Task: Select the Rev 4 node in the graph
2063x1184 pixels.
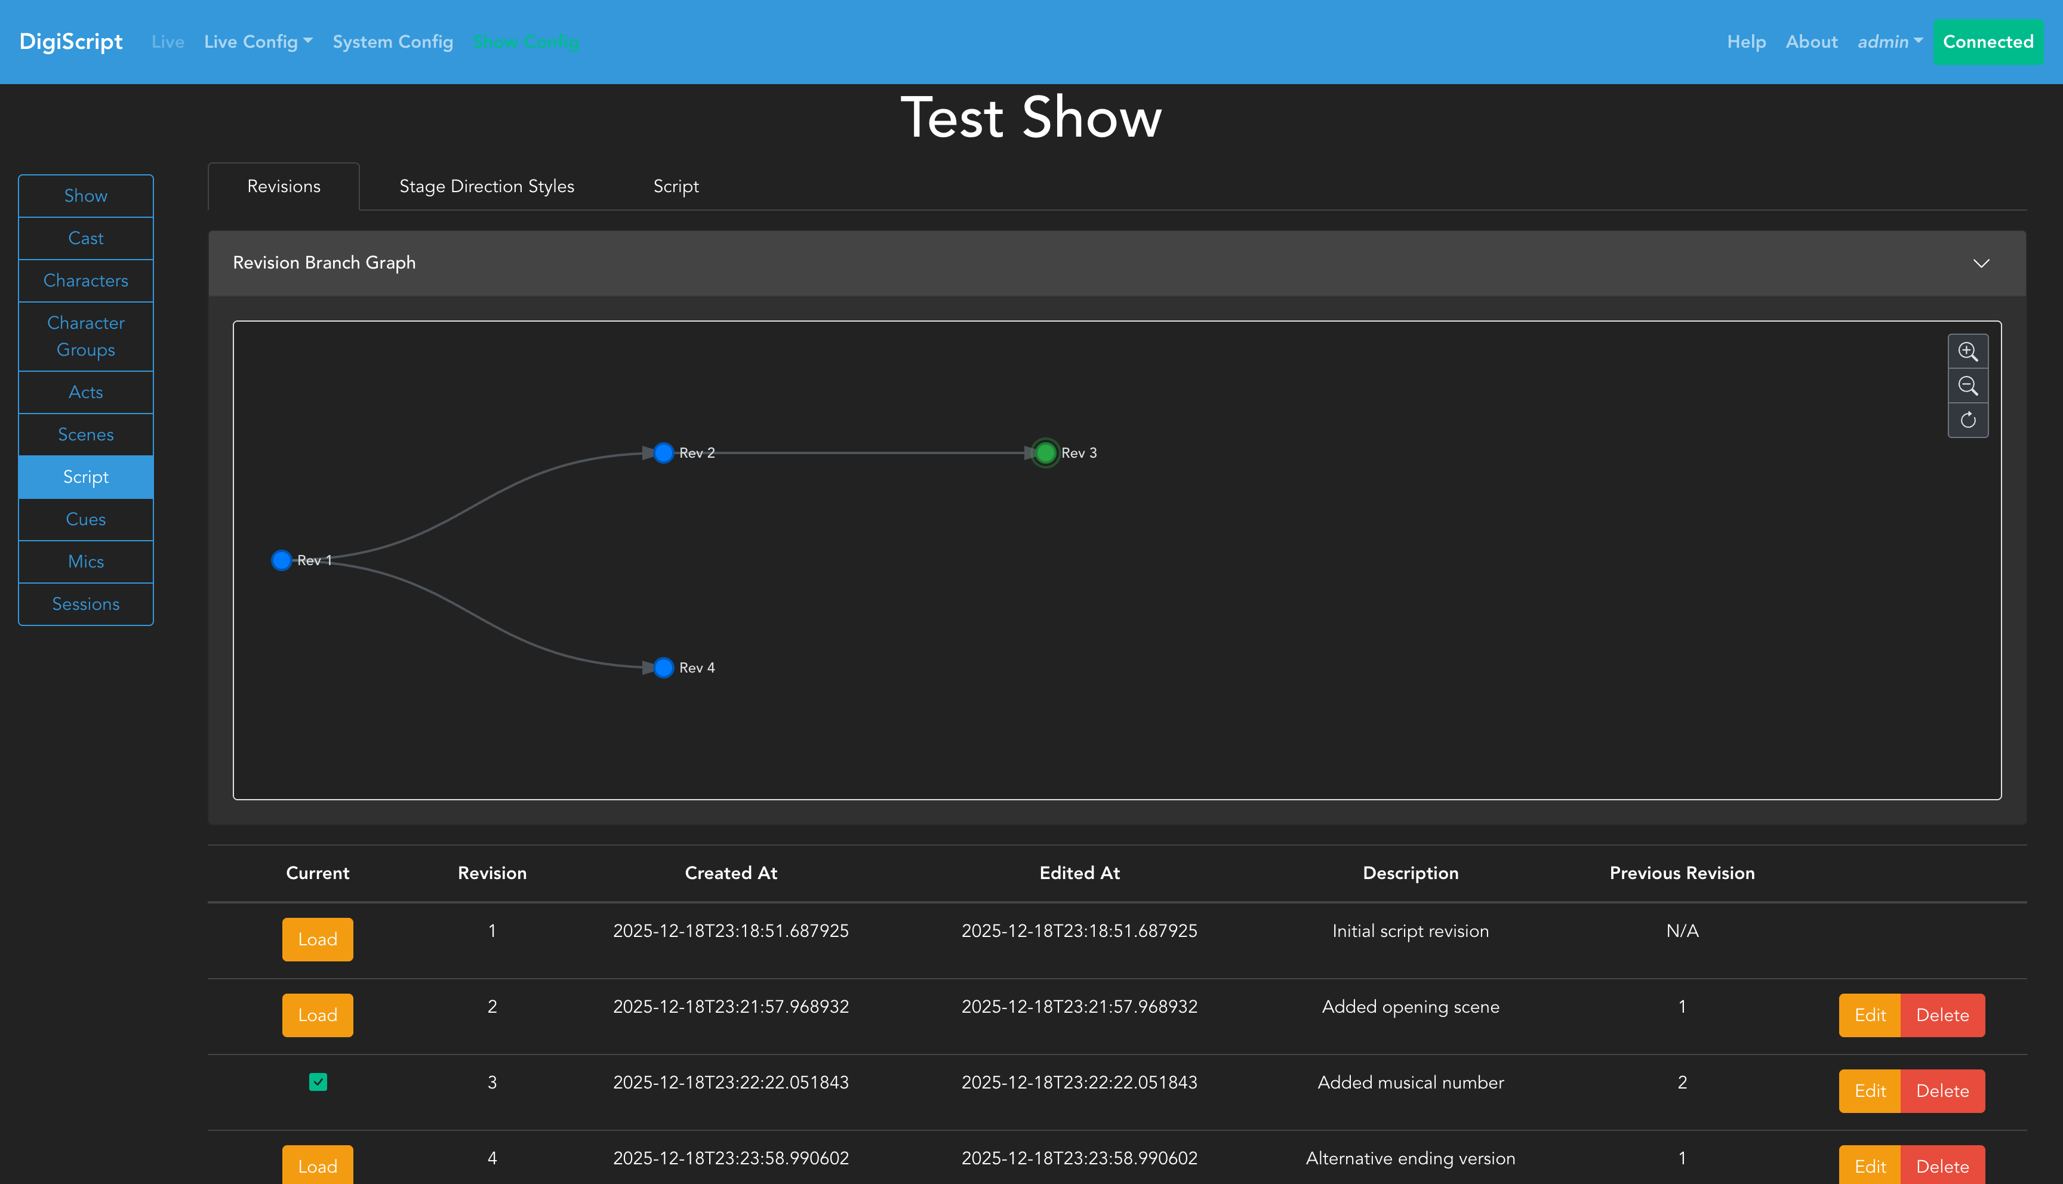Action: click(x=664, y=668)
